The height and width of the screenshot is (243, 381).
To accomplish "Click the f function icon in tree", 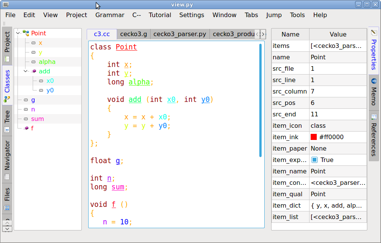I will click(x=26, y=128).
